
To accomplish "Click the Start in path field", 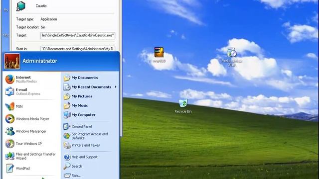I will point(78,49).
